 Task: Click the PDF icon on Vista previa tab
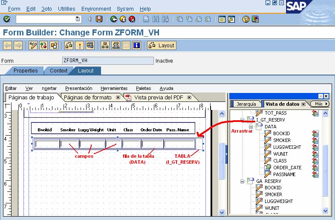coord(128,98)
